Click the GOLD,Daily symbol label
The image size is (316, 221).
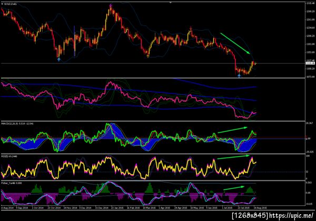pyautogui.click(x=11, y=4)
